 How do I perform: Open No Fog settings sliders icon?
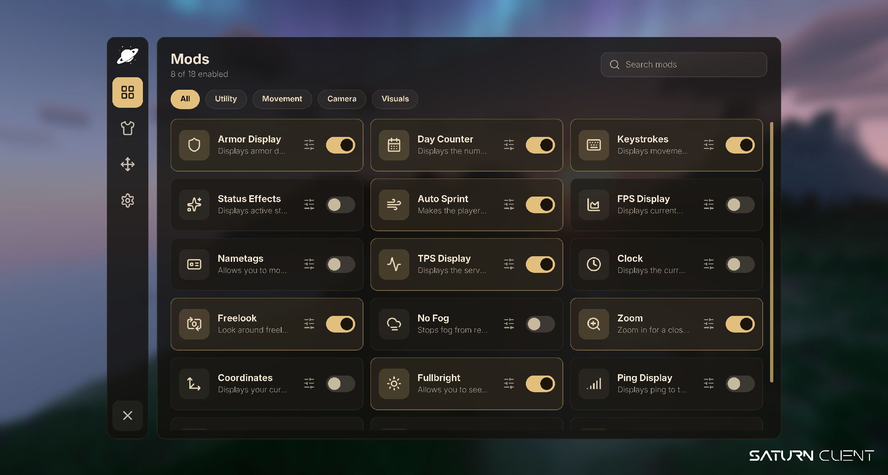pyautogui.click(x=509, y=324)
